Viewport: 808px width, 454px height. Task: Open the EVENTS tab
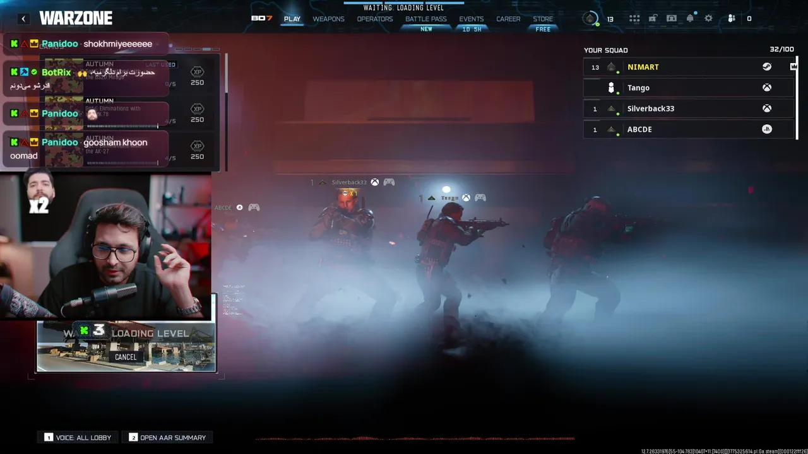[x=472, y=19]
